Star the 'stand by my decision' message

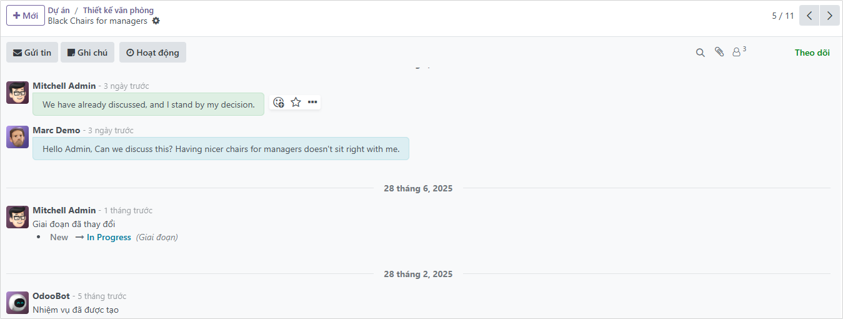click(296, 102)
